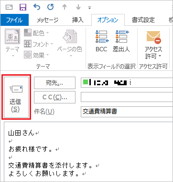This screenshot has height=182, width=173.
Task: Switch to the メッセージ tab
Action: coord(48,20)
